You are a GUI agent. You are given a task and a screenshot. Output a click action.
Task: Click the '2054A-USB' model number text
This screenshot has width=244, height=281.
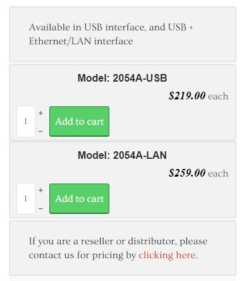click(140, 78)
